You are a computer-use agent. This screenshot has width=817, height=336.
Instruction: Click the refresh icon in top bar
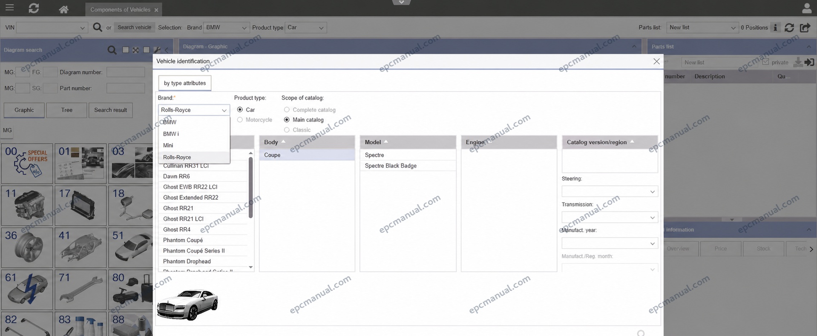[34, 8]
